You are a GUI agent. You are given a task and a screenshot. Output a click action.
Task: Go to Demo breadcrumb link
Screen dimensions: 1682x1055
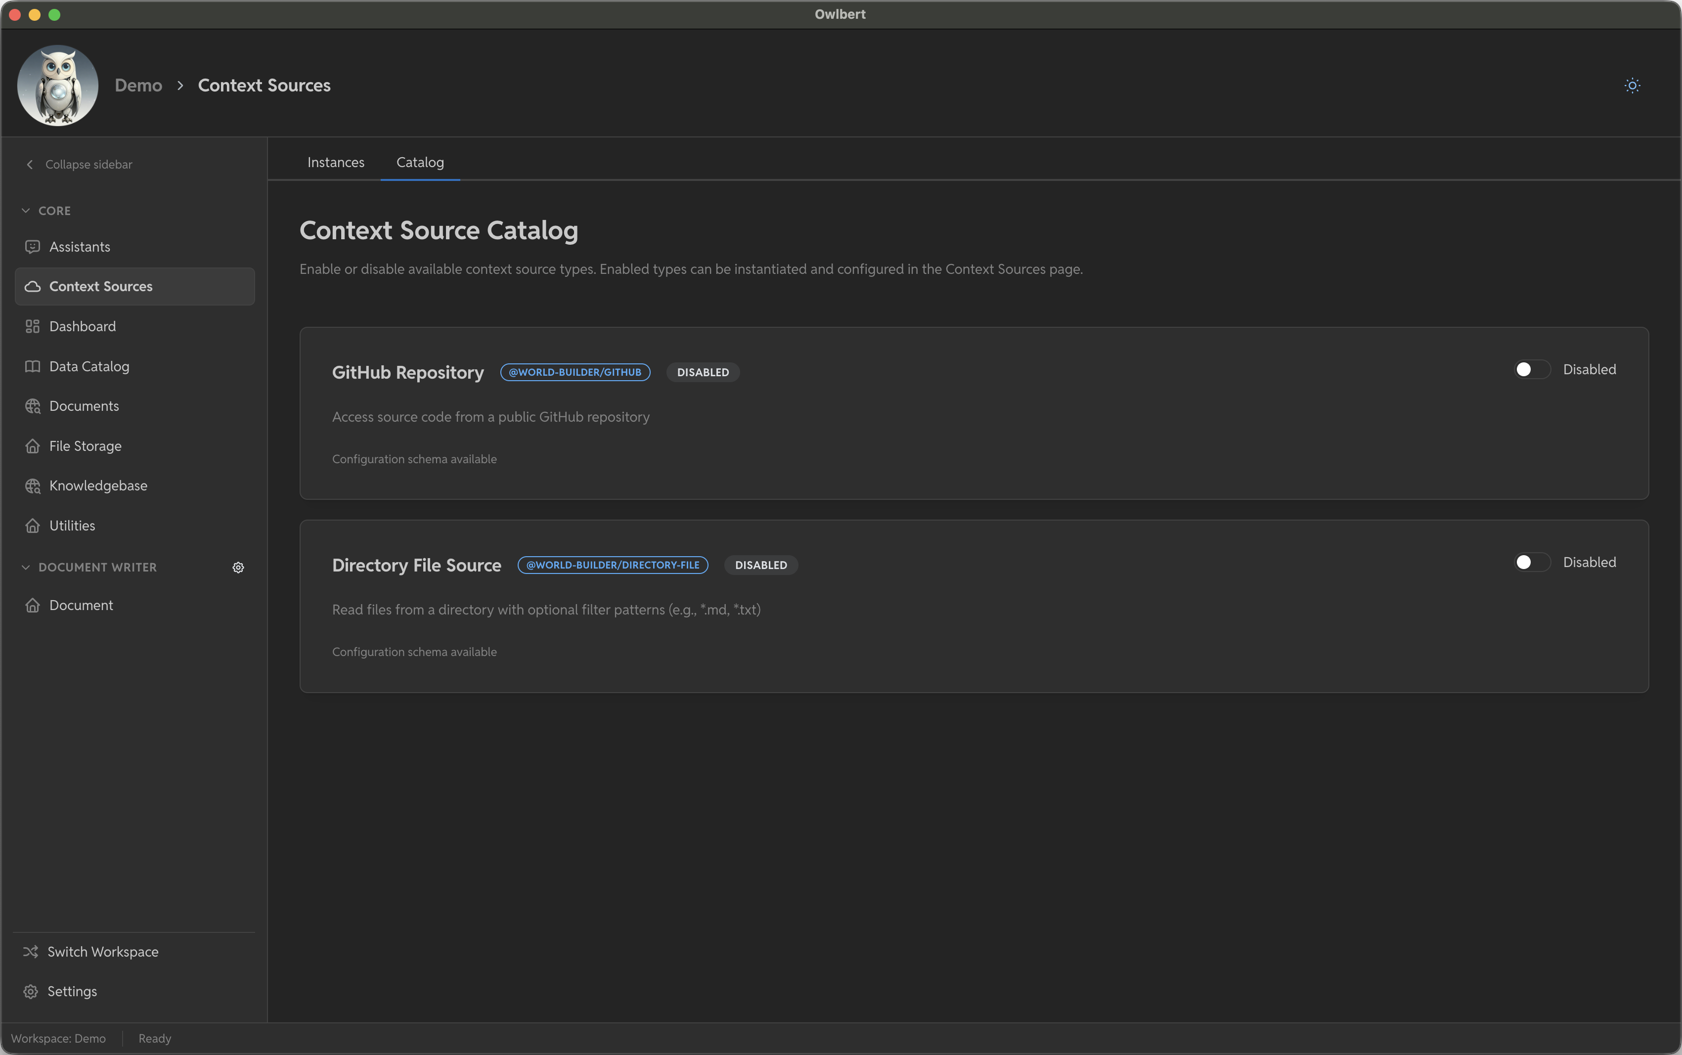[138, 85]
